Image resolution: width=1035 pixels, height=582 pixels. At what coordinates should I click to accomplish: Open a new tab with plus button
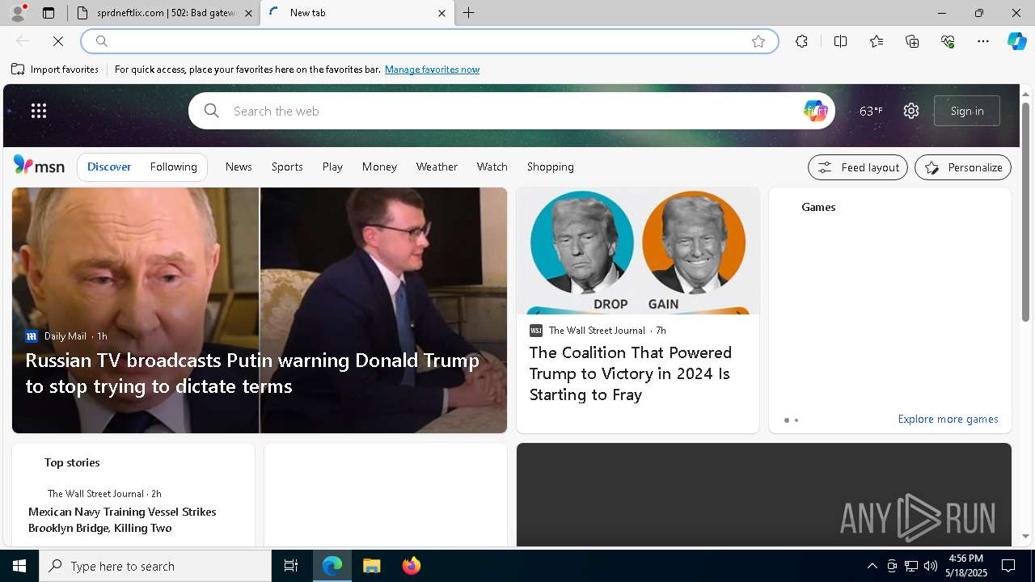(469, 13)
